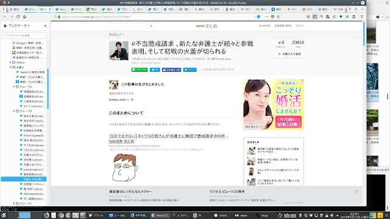Click the Twitter extension icon in the toolbar
Viewport: 390px width, 219px height.
tap(347, 16)
